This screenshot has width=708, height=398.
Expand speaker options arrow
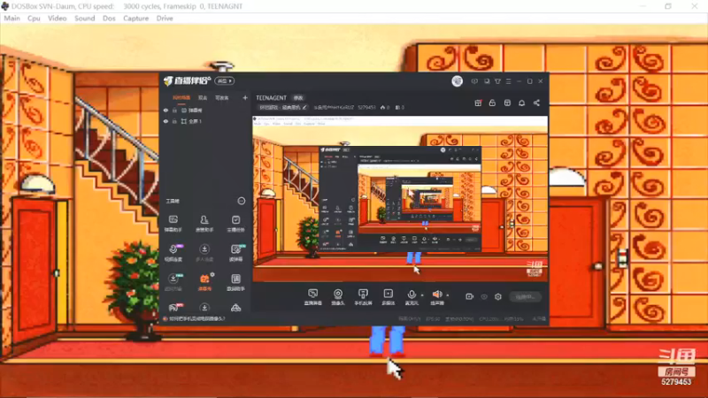[448, 295]
